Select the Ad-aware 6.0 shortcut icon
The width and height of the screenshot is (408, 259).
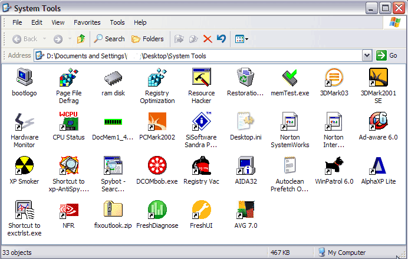click(379, 121)
